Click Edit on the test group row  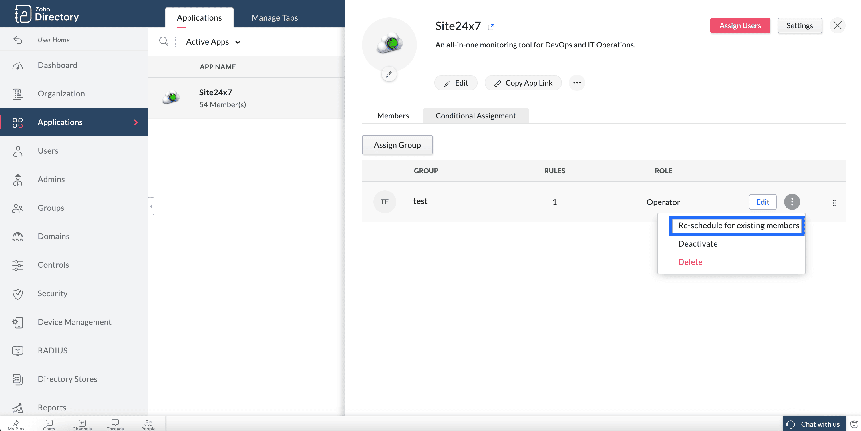(763, 202)
